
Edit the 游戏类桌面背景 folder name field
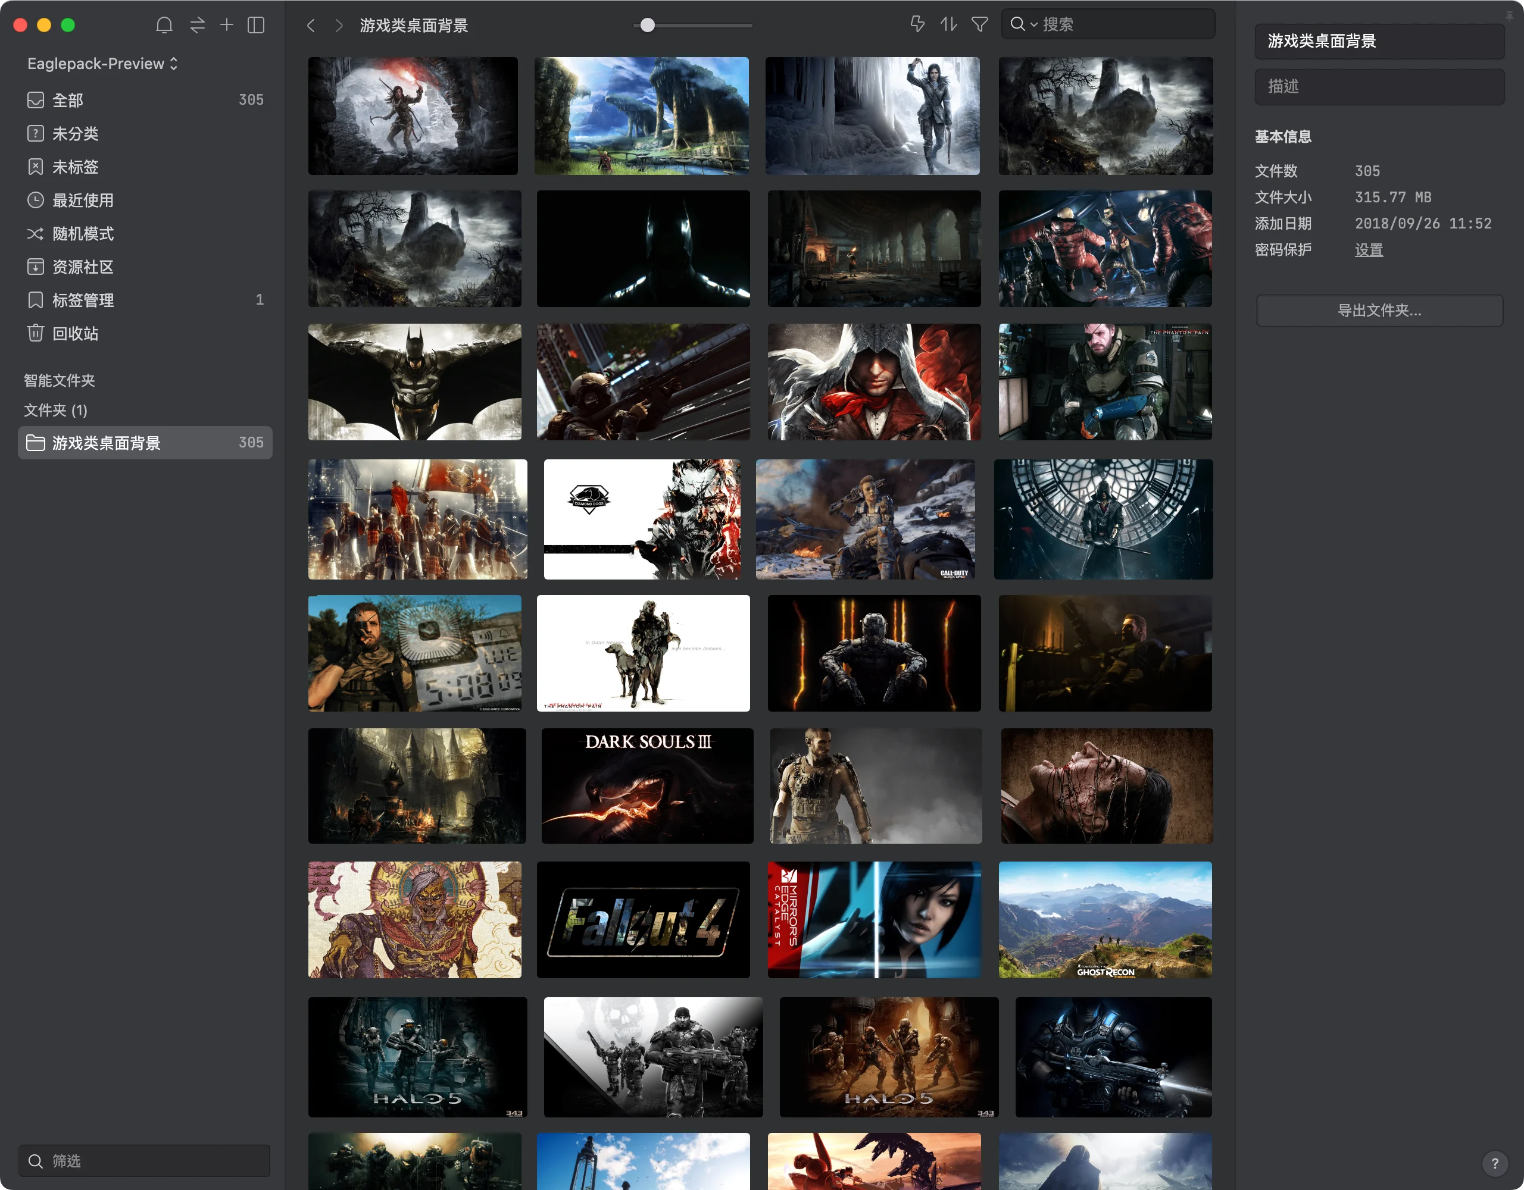coord(1379,41)
